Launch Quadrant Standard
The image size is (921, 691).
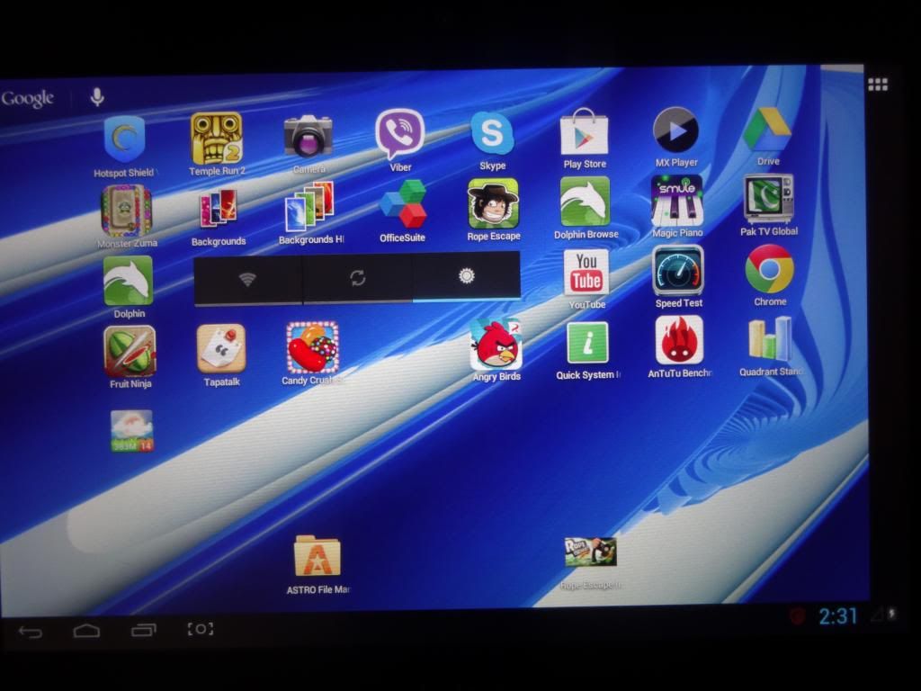pyautogui.click(x=771, y=339)
